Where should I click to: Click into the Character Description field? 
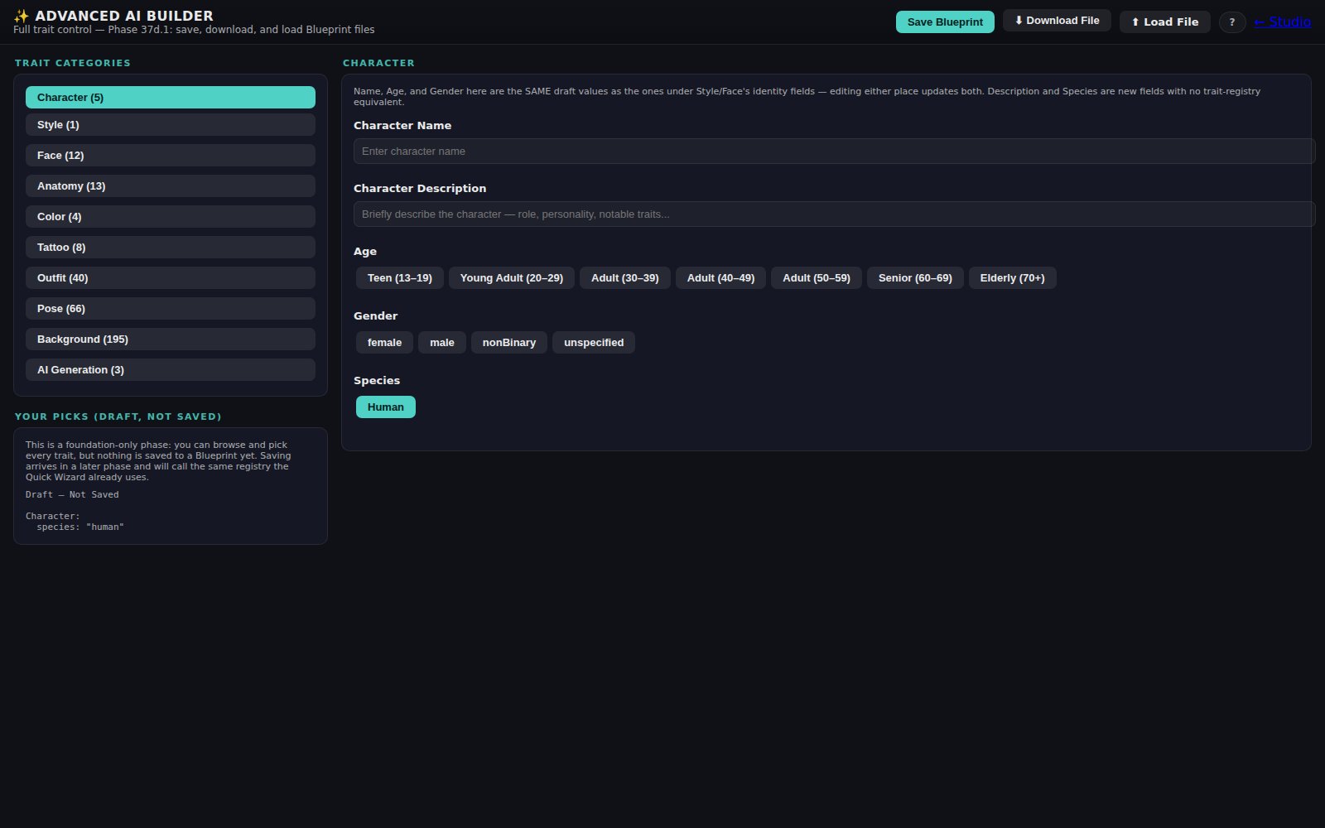coord(834,214)
